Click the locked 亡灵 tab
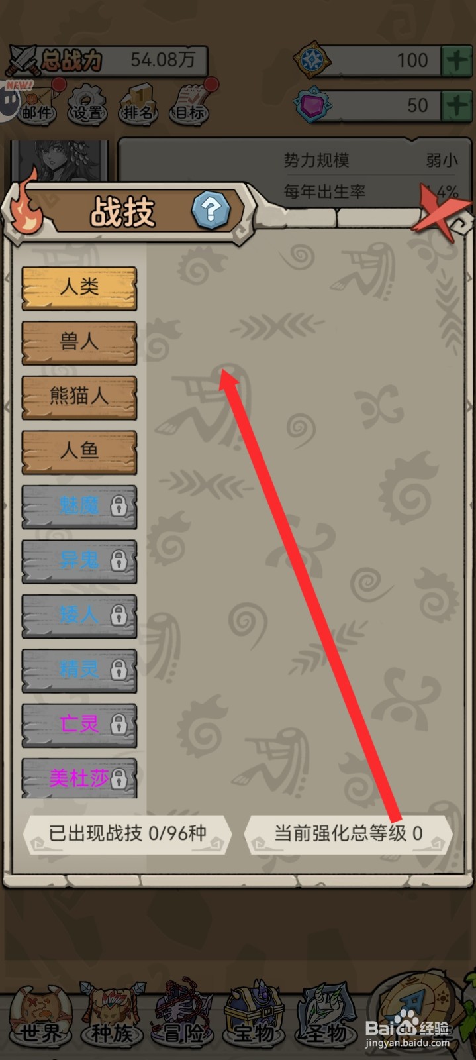Viewport: 476px width, 1060px height. click(x=79, y=725)
